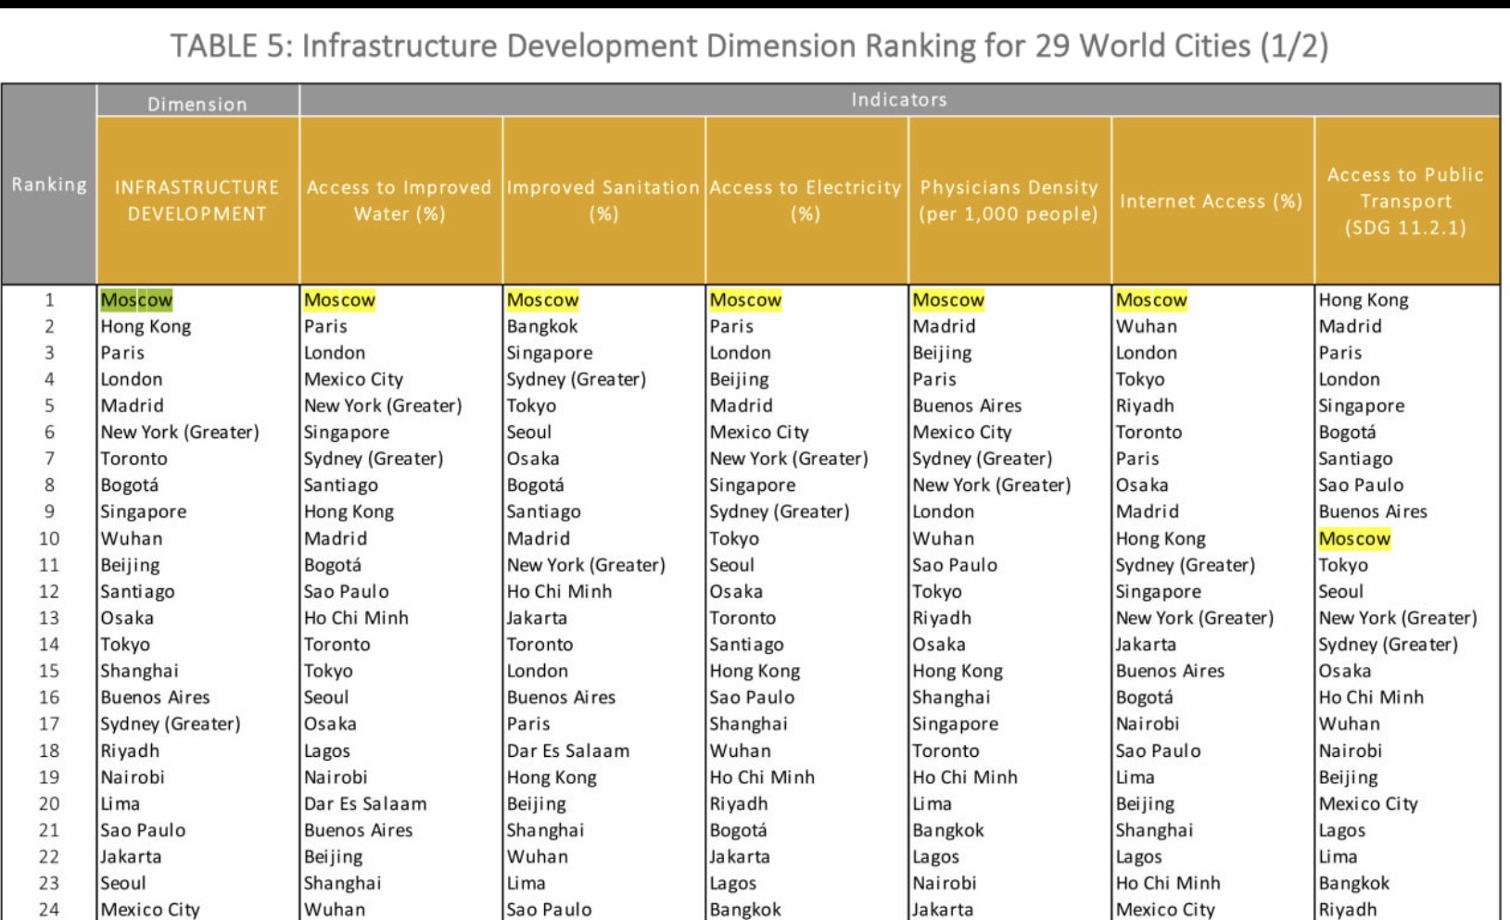Viewport: 1510px width, 920px height.
Task: Select Bangkok in the Improved Sanitation column
Action: [542, 326]
